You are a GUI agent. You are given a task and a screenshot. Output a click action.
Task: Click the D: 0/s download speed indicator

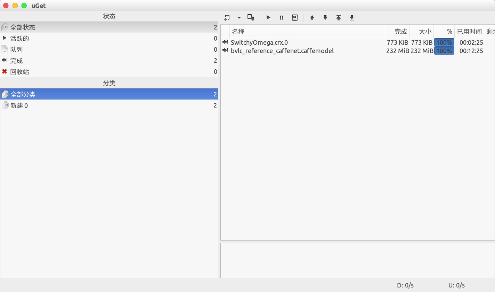(x=405, y=285)
